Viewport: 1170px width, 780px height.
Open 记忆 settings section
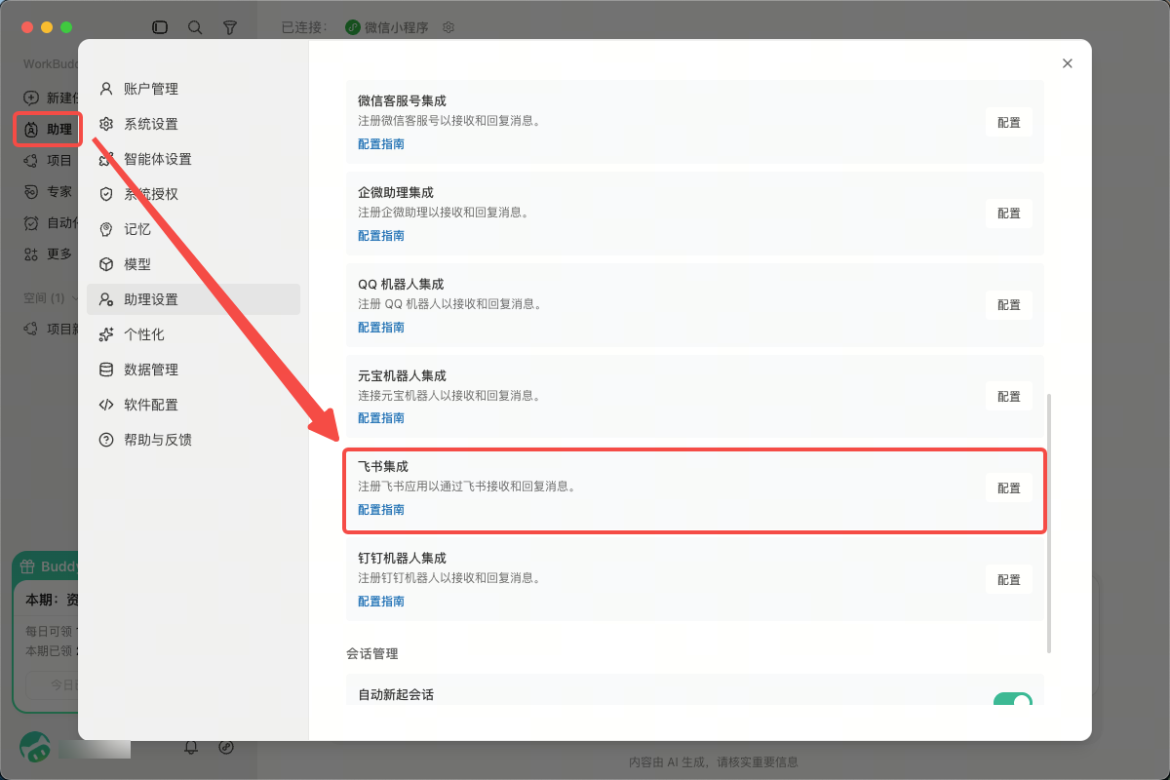[x=193, y=229]
